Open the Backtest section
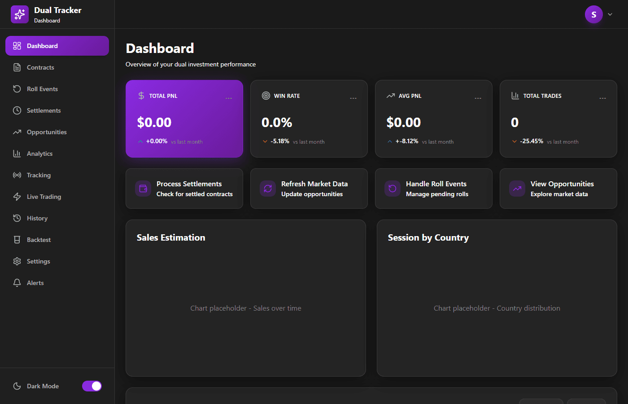628x404 pixels. [57, 240]
